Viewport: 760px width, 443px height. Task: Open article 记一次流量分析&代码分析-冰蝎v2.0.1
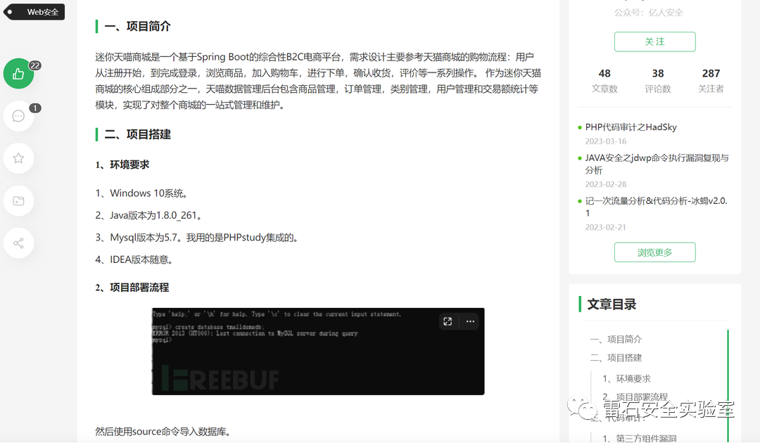(x=657, y=207)
